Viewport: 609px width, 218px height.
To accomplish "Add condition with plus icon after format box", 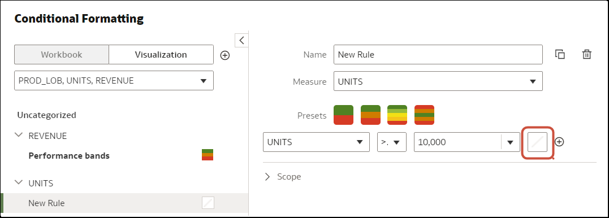I will coord(559,142).
